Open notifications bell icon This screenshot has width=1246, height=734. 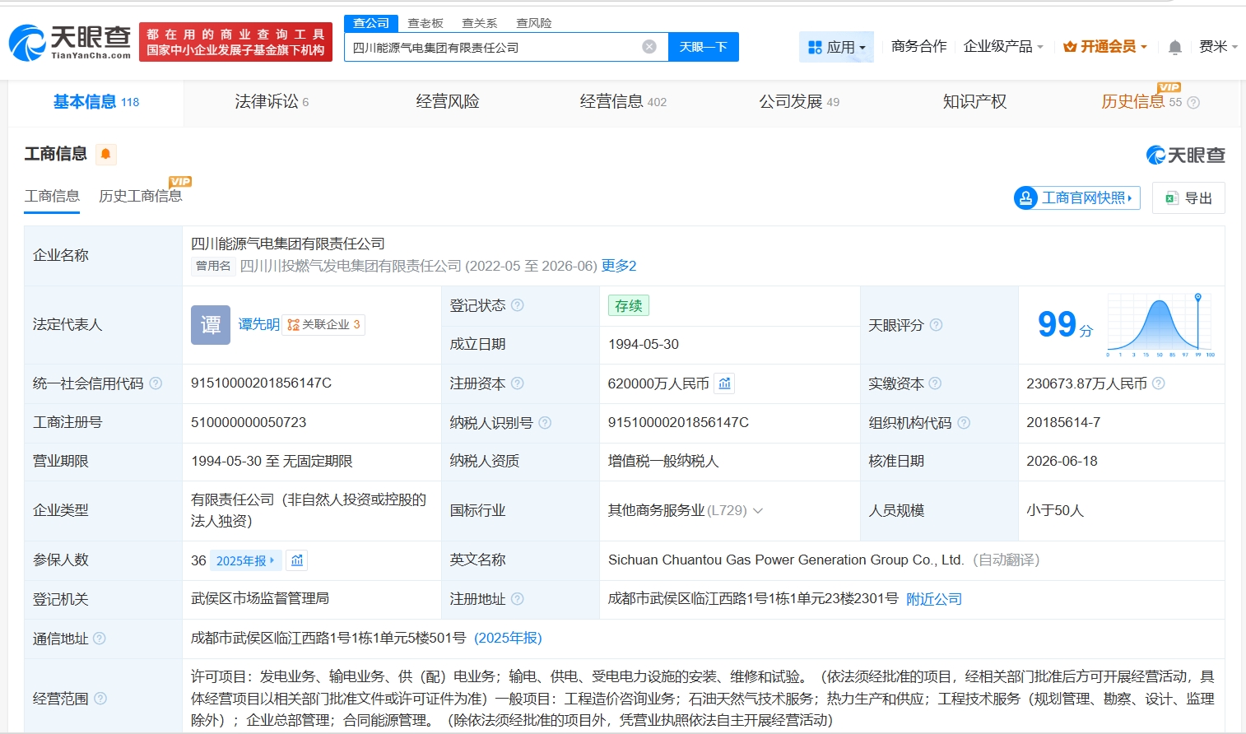coord(1175,47)
